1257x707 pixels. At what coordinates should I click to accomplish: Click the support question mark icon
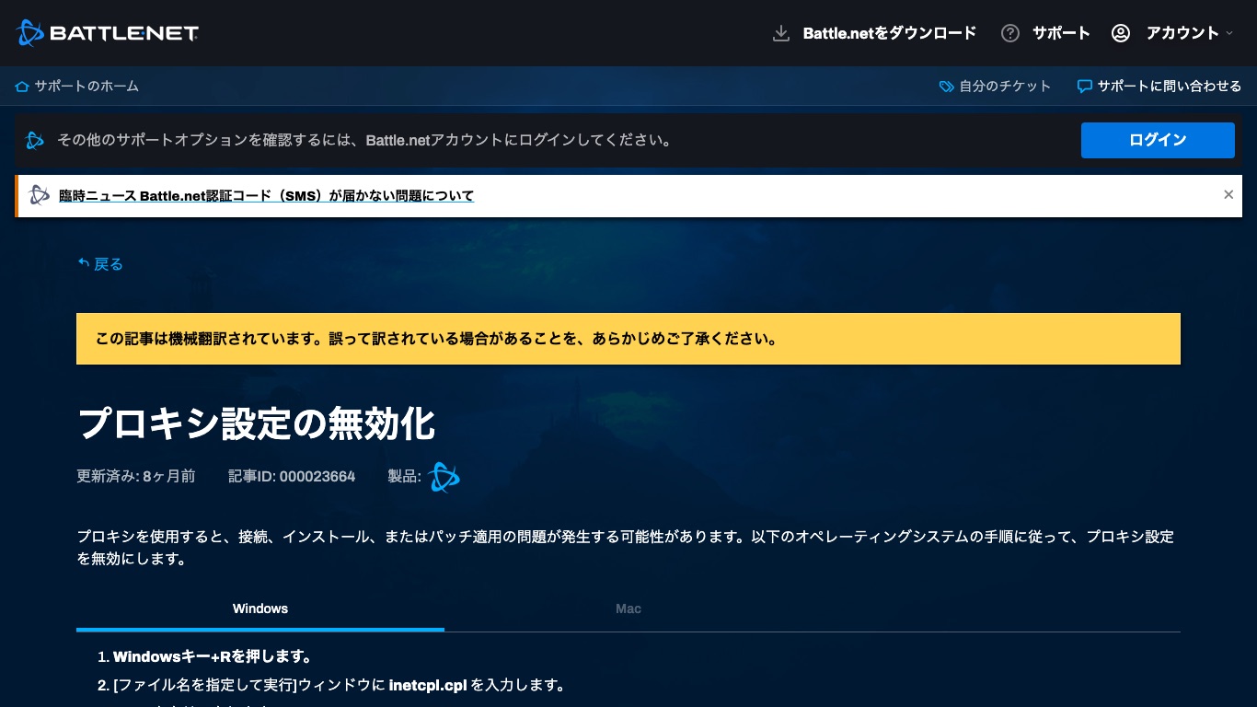1010,33
